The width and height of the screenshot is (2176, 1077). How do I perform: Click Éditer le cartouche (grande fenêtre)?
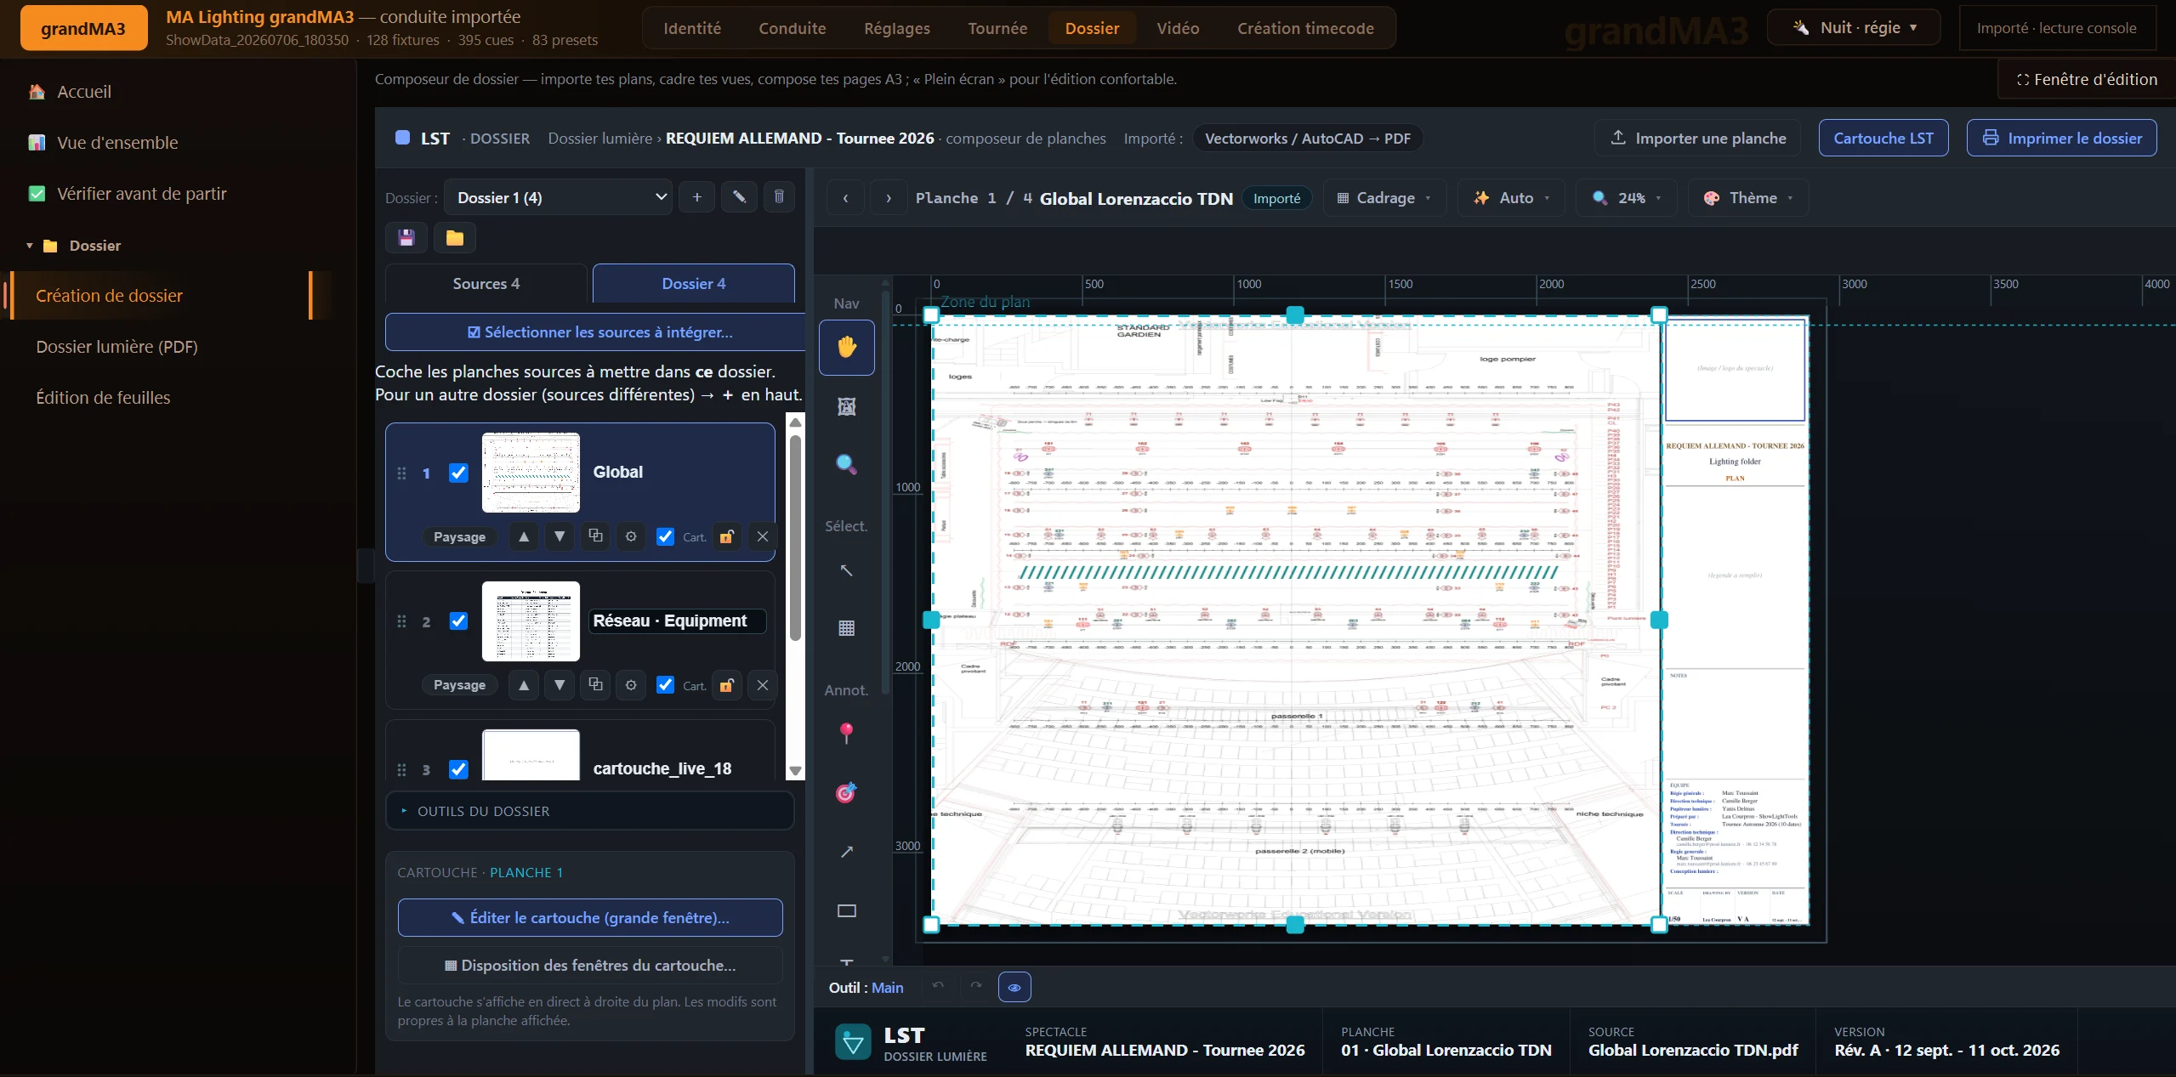(590, 917)
